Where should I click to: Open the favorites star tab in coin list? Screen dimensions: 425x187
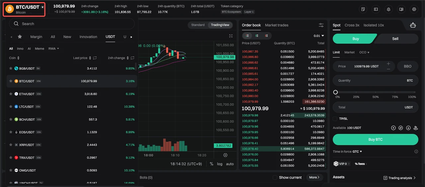click(x=20, y=37)
